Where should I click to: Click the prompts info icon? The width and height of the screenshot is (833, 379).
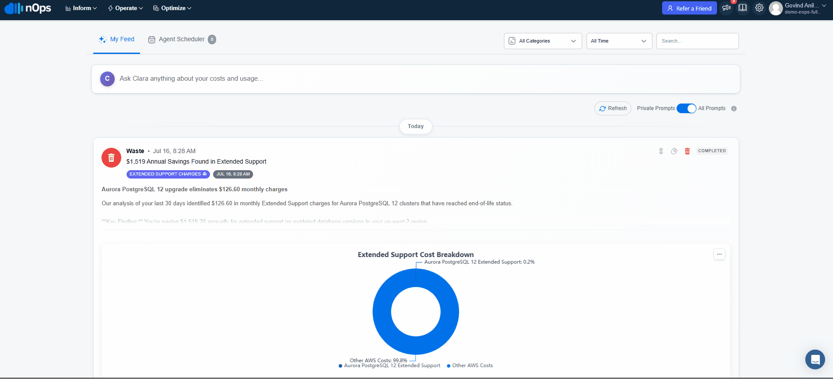[734, 109]
